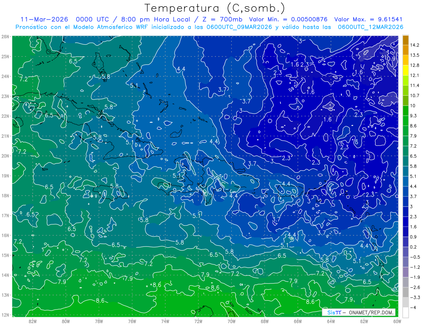Click the 72W longitude axis label
The height and width of the screenshot is (326, 422).
tap(198, 321)
